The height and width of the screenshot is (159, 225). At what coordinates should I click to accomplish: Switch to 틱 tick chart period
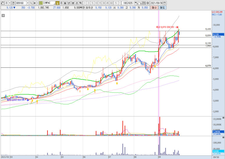(81, 3)
